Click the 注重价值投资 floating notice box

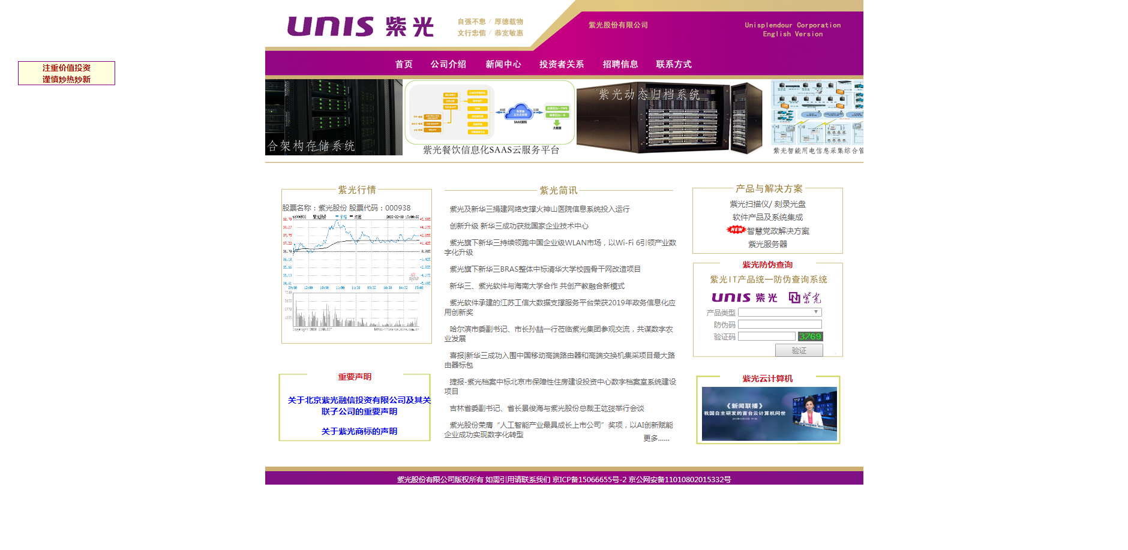coord(67,73)
